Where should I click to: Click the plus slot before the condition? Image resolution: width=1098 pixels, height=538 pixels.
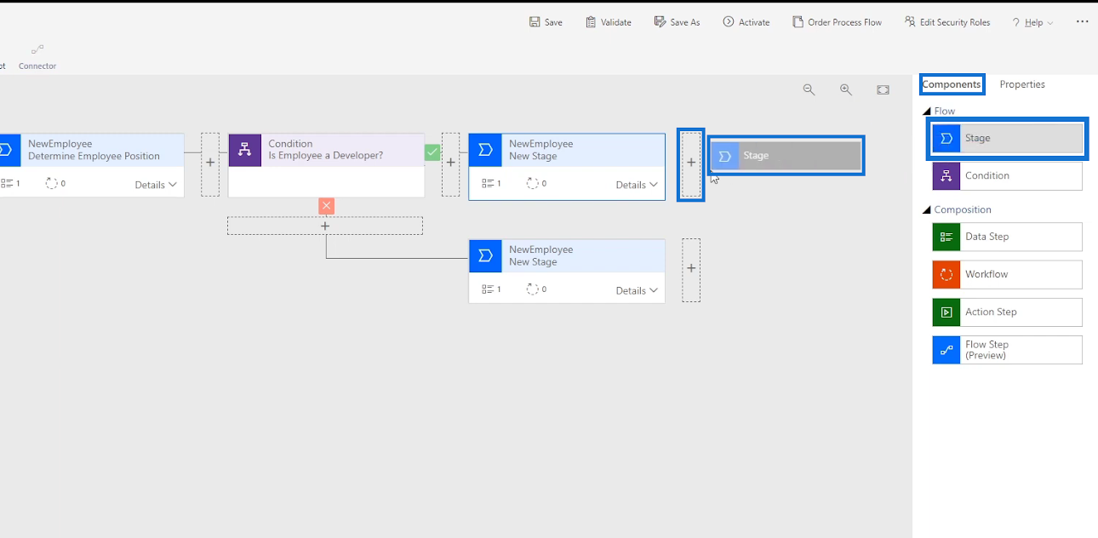pos(210,164)
